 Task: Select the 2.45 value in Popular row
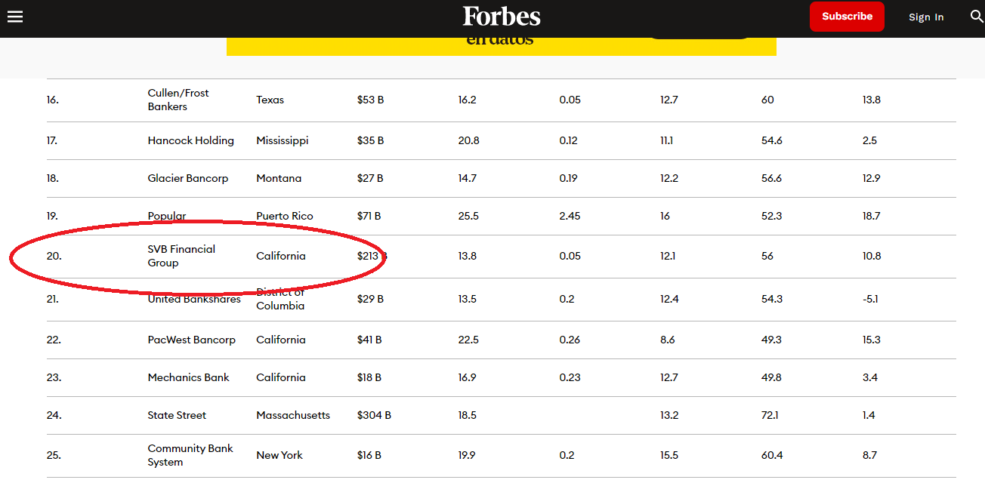pos(570,216)
